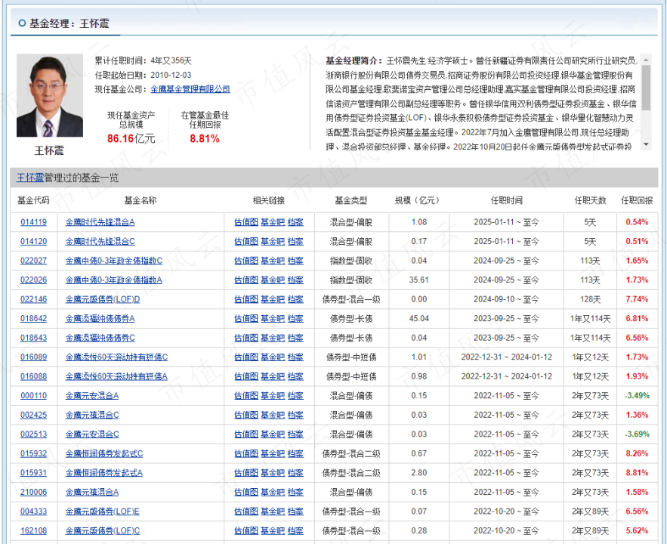Open fund 金鹰添福纯债债券A
Image resolution: width=667 pixels, height=544 pixels.
100,319
